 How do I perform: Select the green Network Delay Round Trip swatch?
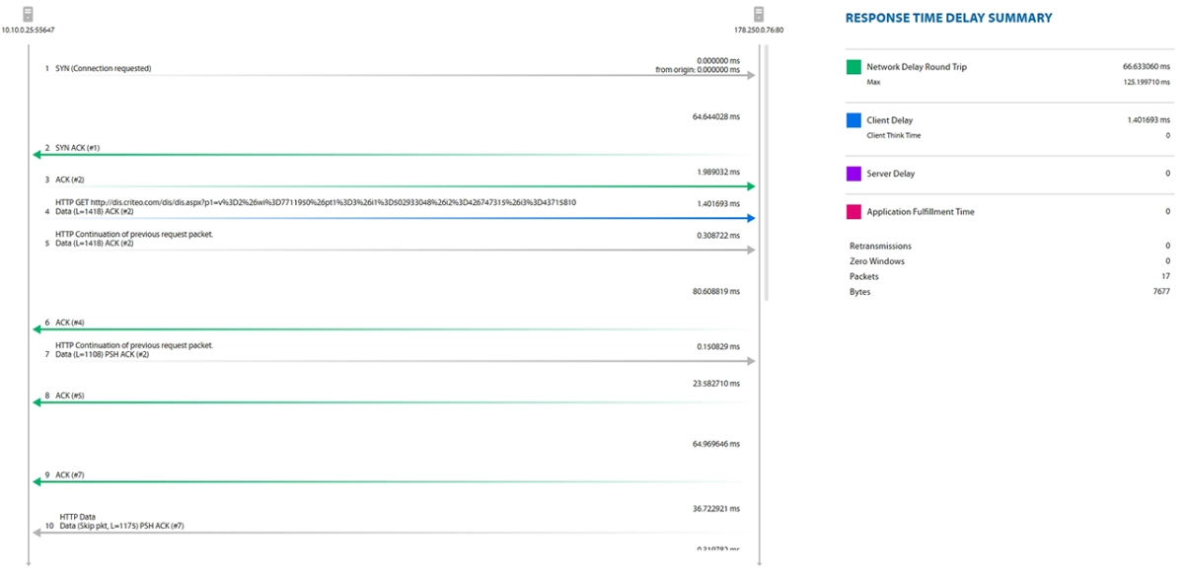coord(853,68)
